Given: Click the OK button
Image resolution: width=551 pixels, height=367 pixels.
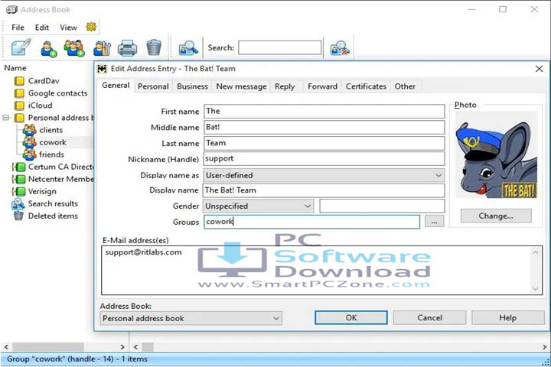Looking at the screenshot, I should click(x=351, y=318).
